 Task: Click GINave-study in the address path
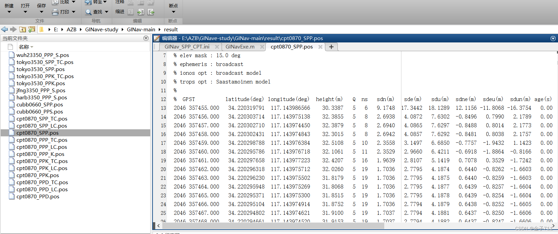click(x=102, y=30)
